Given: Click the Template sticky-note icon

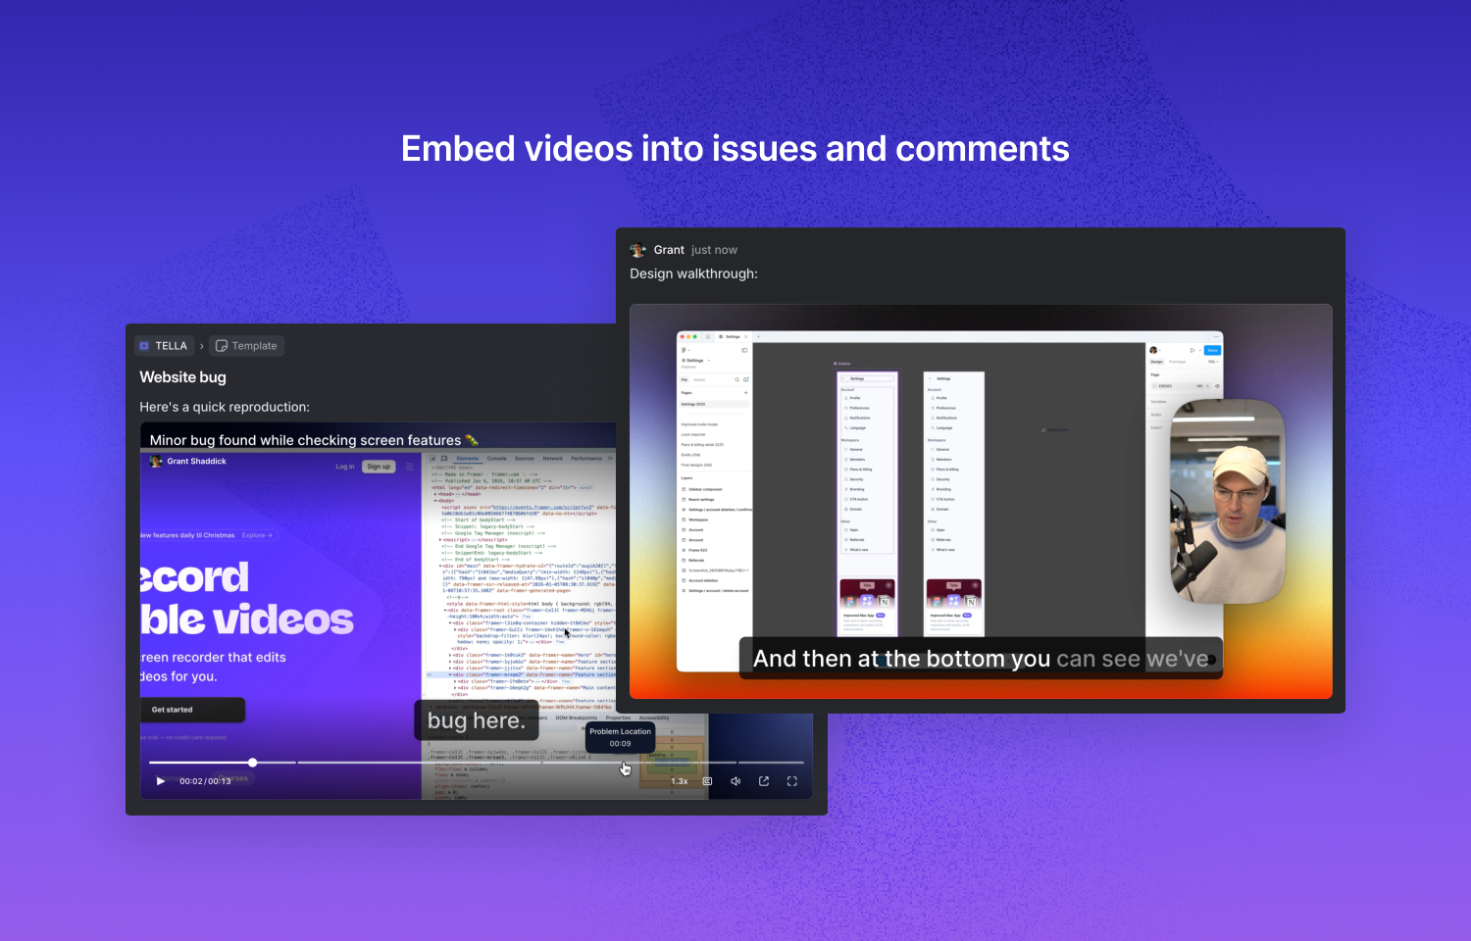Looking at the screenshot, I should coord(222,346).
